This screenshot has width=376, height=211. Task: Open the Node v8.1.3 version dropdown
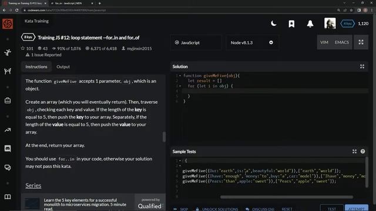[x=252, y=43]
